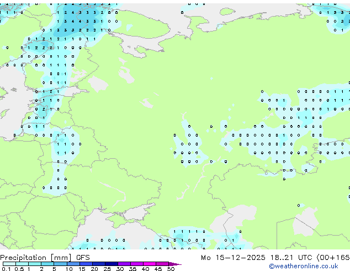The width and height of the screenshot is (350, 271).
Task: Click the 'Mo 15-12-2025' forecast date text
Action: 233,258
